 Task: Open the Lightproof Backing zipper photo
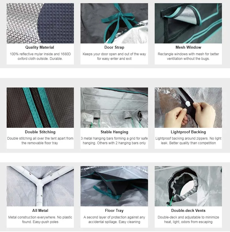click(188, 108)
